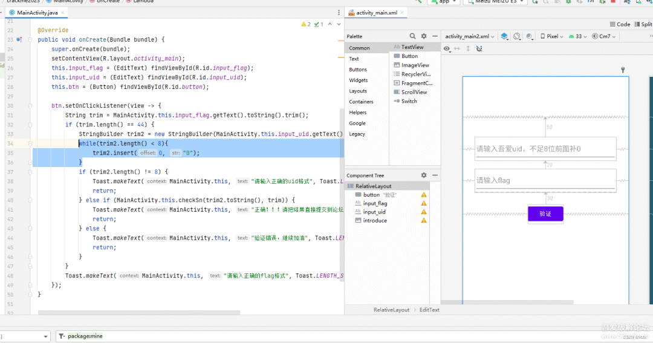The height and width of the screenshot is (343, 653).
Task: Open Palette settings gear
Action: [x=423, y=36]
